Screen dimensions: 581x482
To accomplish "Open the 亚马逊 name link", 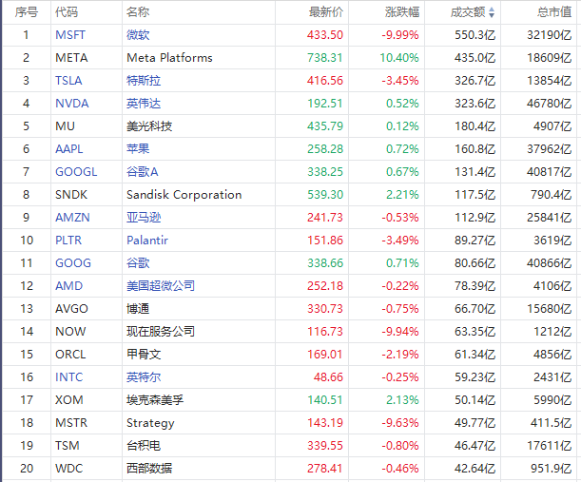I will 144,218.
